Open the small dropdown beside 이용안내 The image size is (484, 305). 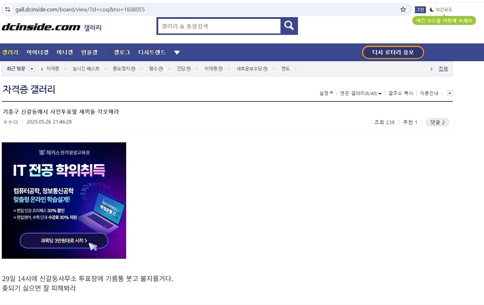coord(449,93)
